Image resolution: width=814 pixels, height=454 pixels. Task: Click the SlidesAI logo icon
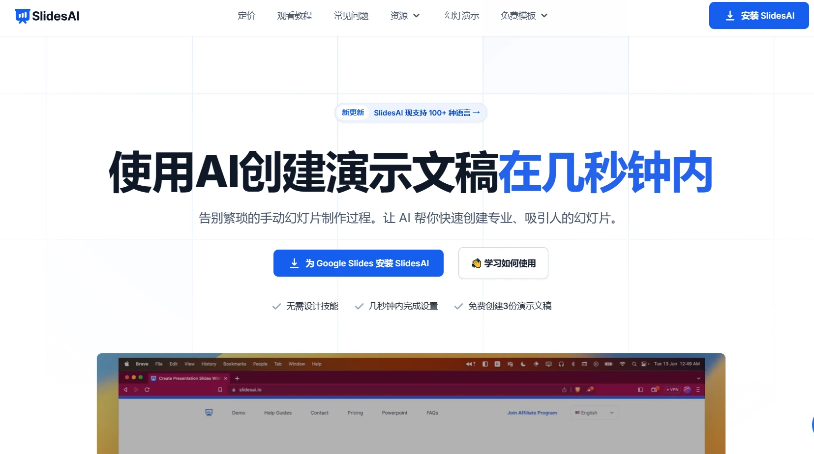click(x=22, y=16)
